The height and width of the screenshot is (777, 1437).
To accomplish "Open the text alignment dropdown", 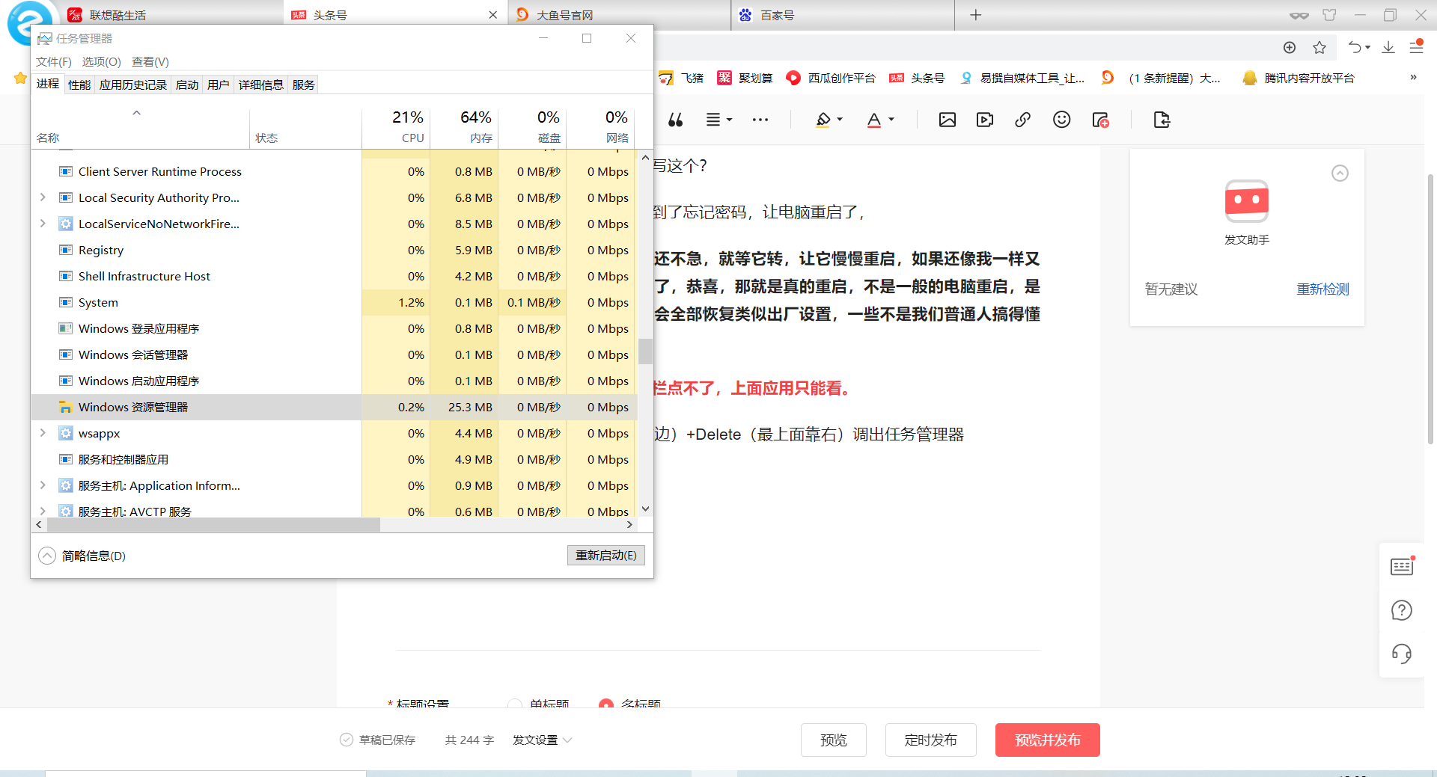I will click(x=718, y=120).
